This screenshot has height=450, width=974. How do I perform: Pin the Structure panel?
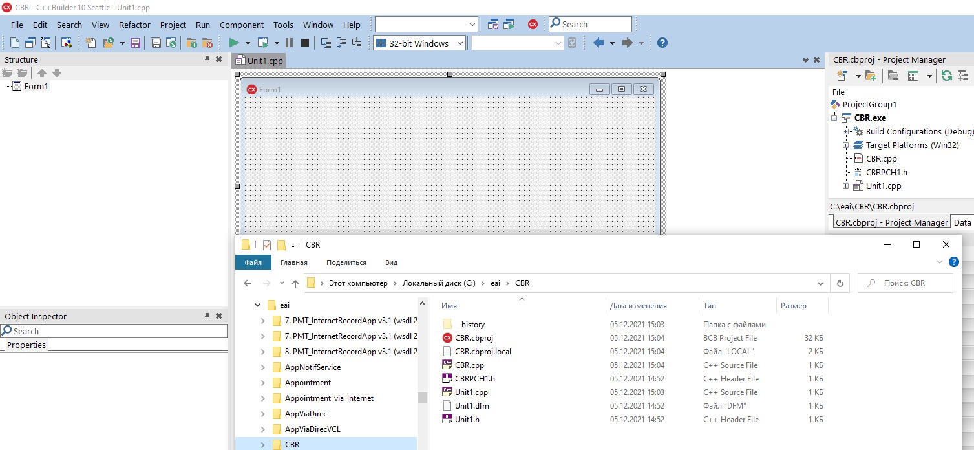tap(207, 59)
